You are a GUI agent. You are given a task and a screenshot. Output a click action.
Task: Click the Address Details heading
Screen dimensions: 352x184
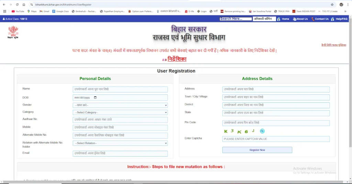point(257,79)
